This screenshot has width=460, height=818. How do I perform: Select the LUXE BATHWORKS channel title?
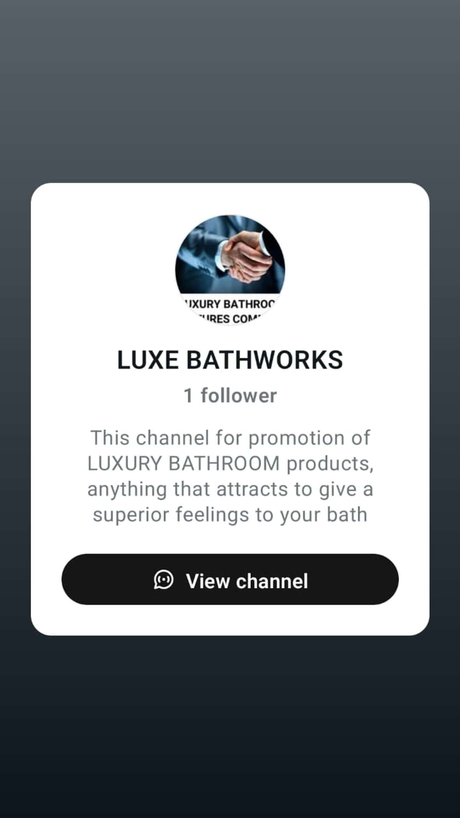coord(230,360)
